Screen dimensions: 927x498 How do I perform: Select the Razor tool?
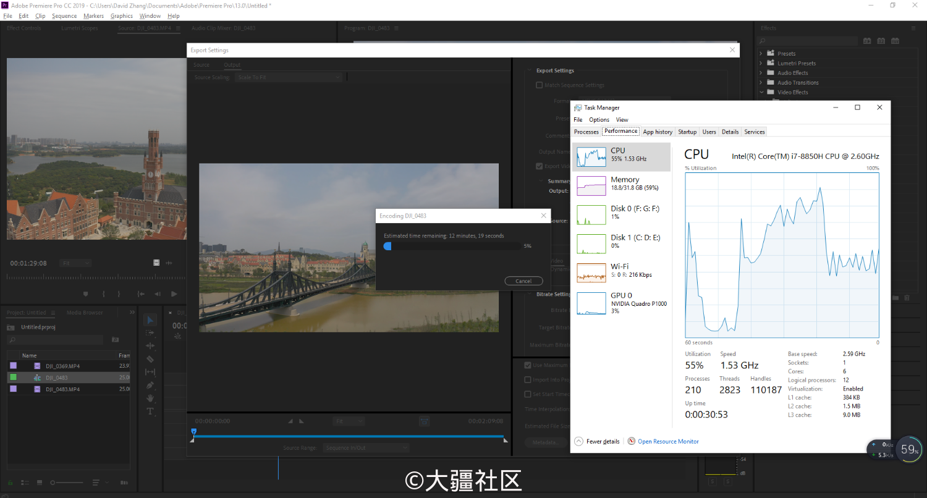click(150, 359)
